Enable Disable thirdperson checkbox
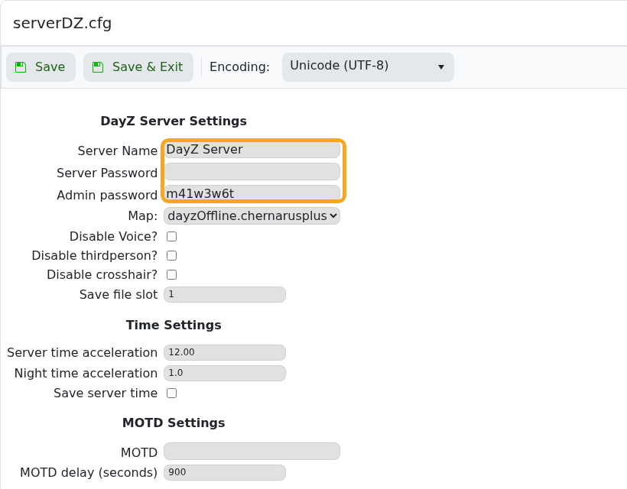The image size is (627, 489). pyautogui.click(x=171, y=256)
